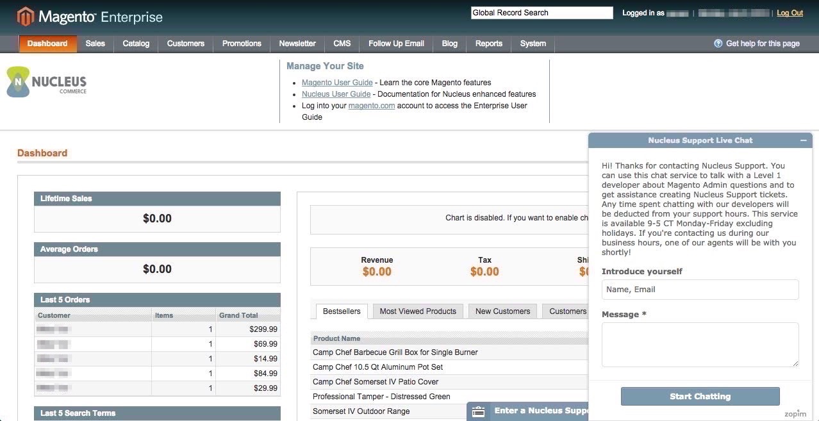Click the $69.99 order row total

pos(265,344)
